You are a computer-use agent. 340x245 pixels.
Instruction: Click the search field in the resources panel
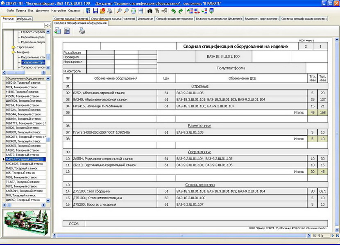point(23,25)
